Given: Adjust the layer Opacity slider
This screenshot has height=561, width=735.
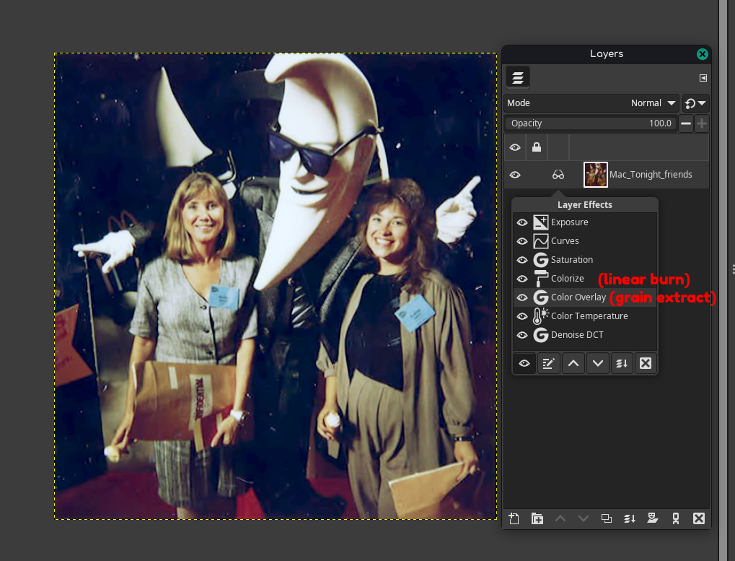Looking at the screenshot, I should (591, 123).
